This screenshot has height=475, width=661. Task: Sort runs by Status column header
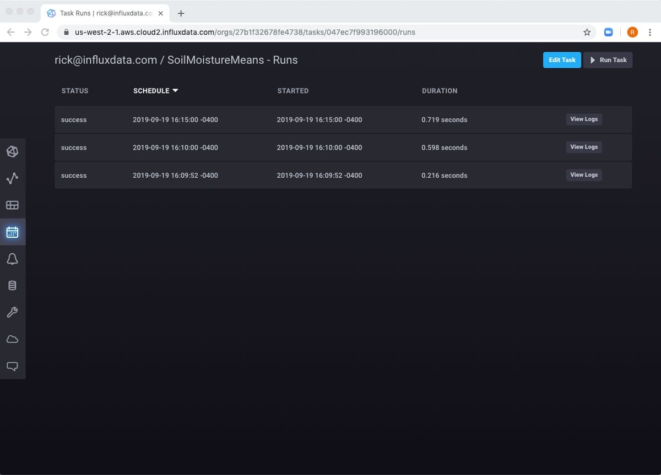click(75, 91)
